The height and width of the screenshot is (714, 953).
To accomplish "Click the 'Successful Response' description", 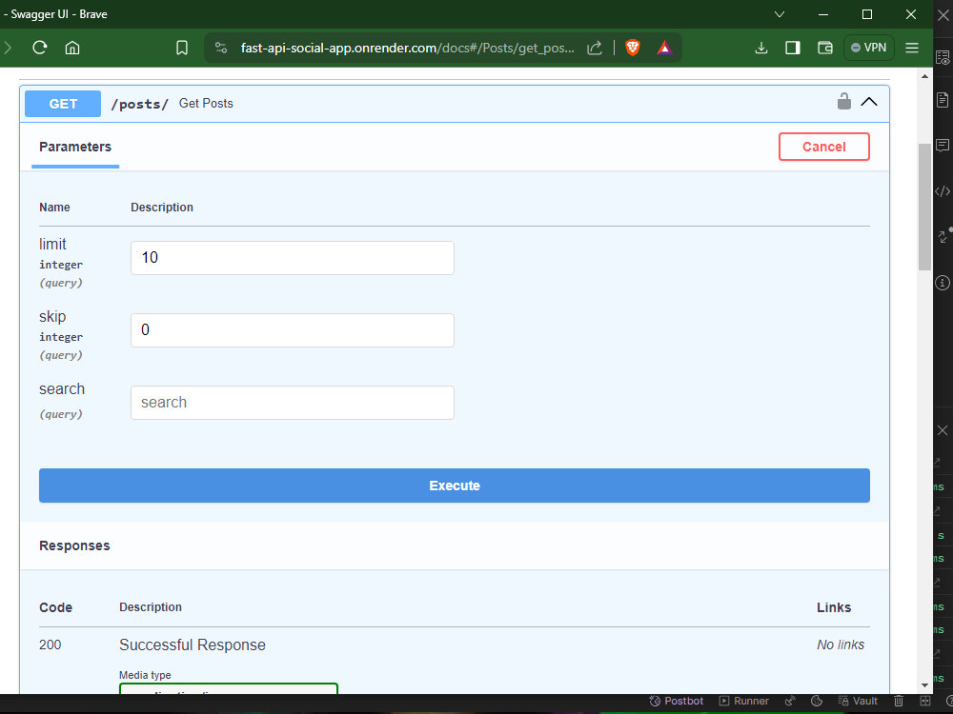I will [x=193, y=645].
